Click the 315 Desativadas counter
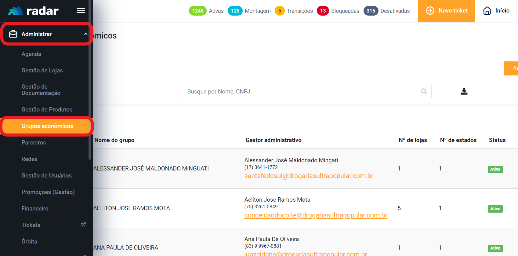The height and width of the screenshot is (256, 518). [371, 11]
